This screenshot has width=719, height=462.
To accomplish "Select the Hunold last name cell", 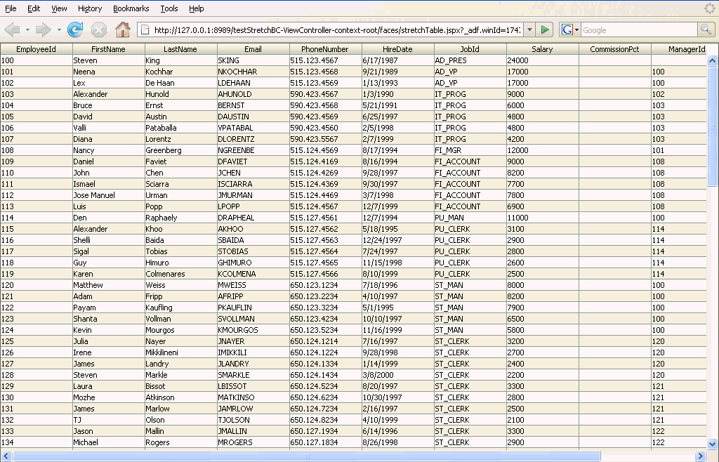I will point(180,94).
